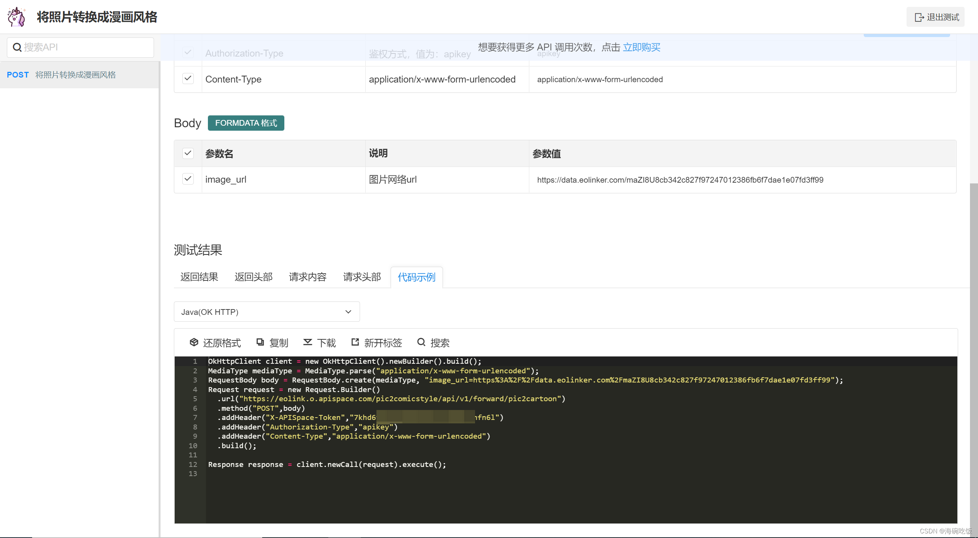Image resolution: width=978 pixels, height=538 pixels.
Task: Click the image_url parameter name
Action: point(226,180)
